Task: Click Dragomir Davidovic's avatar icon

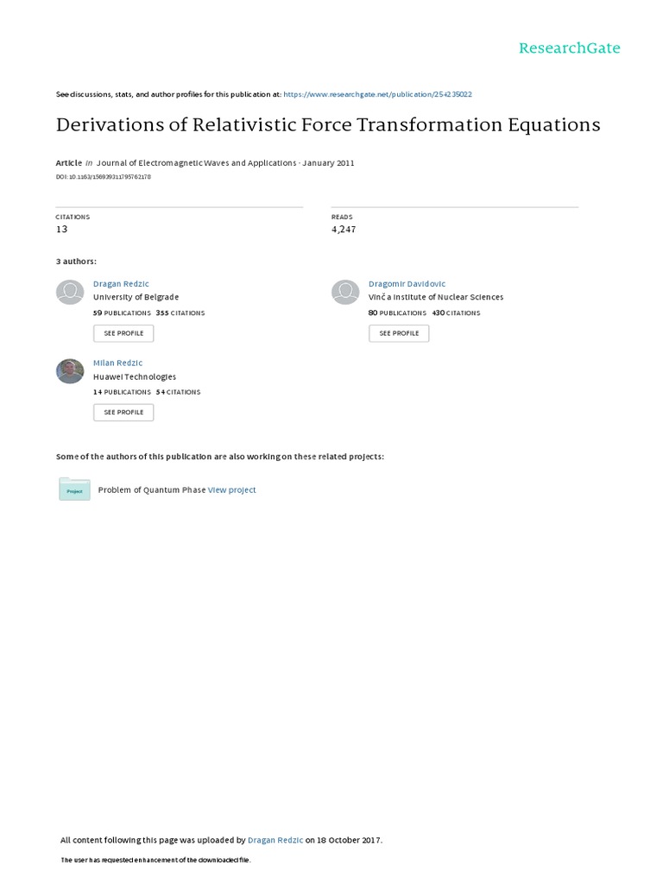Action: coord(345,293)
